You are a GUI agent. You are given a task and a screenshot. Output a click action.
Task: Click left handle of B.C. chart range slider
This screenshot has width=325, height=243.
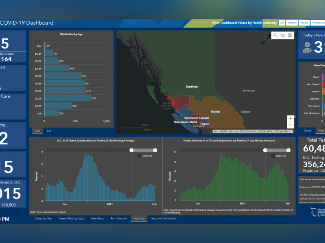(131, 150)
